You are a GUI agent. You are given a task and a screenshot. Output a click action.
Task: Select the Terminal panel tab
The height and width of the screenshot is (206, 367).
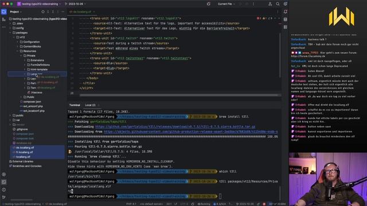[x=75, y=105]
